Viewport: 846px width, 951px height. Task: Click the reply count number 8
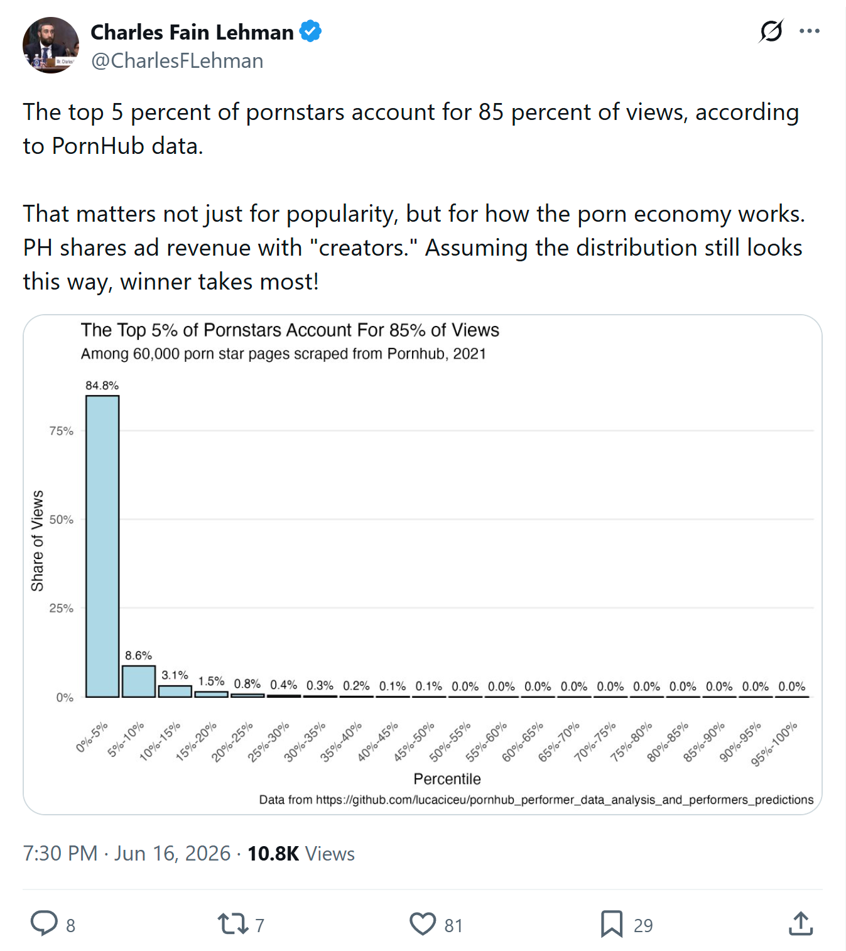point(70,925)
